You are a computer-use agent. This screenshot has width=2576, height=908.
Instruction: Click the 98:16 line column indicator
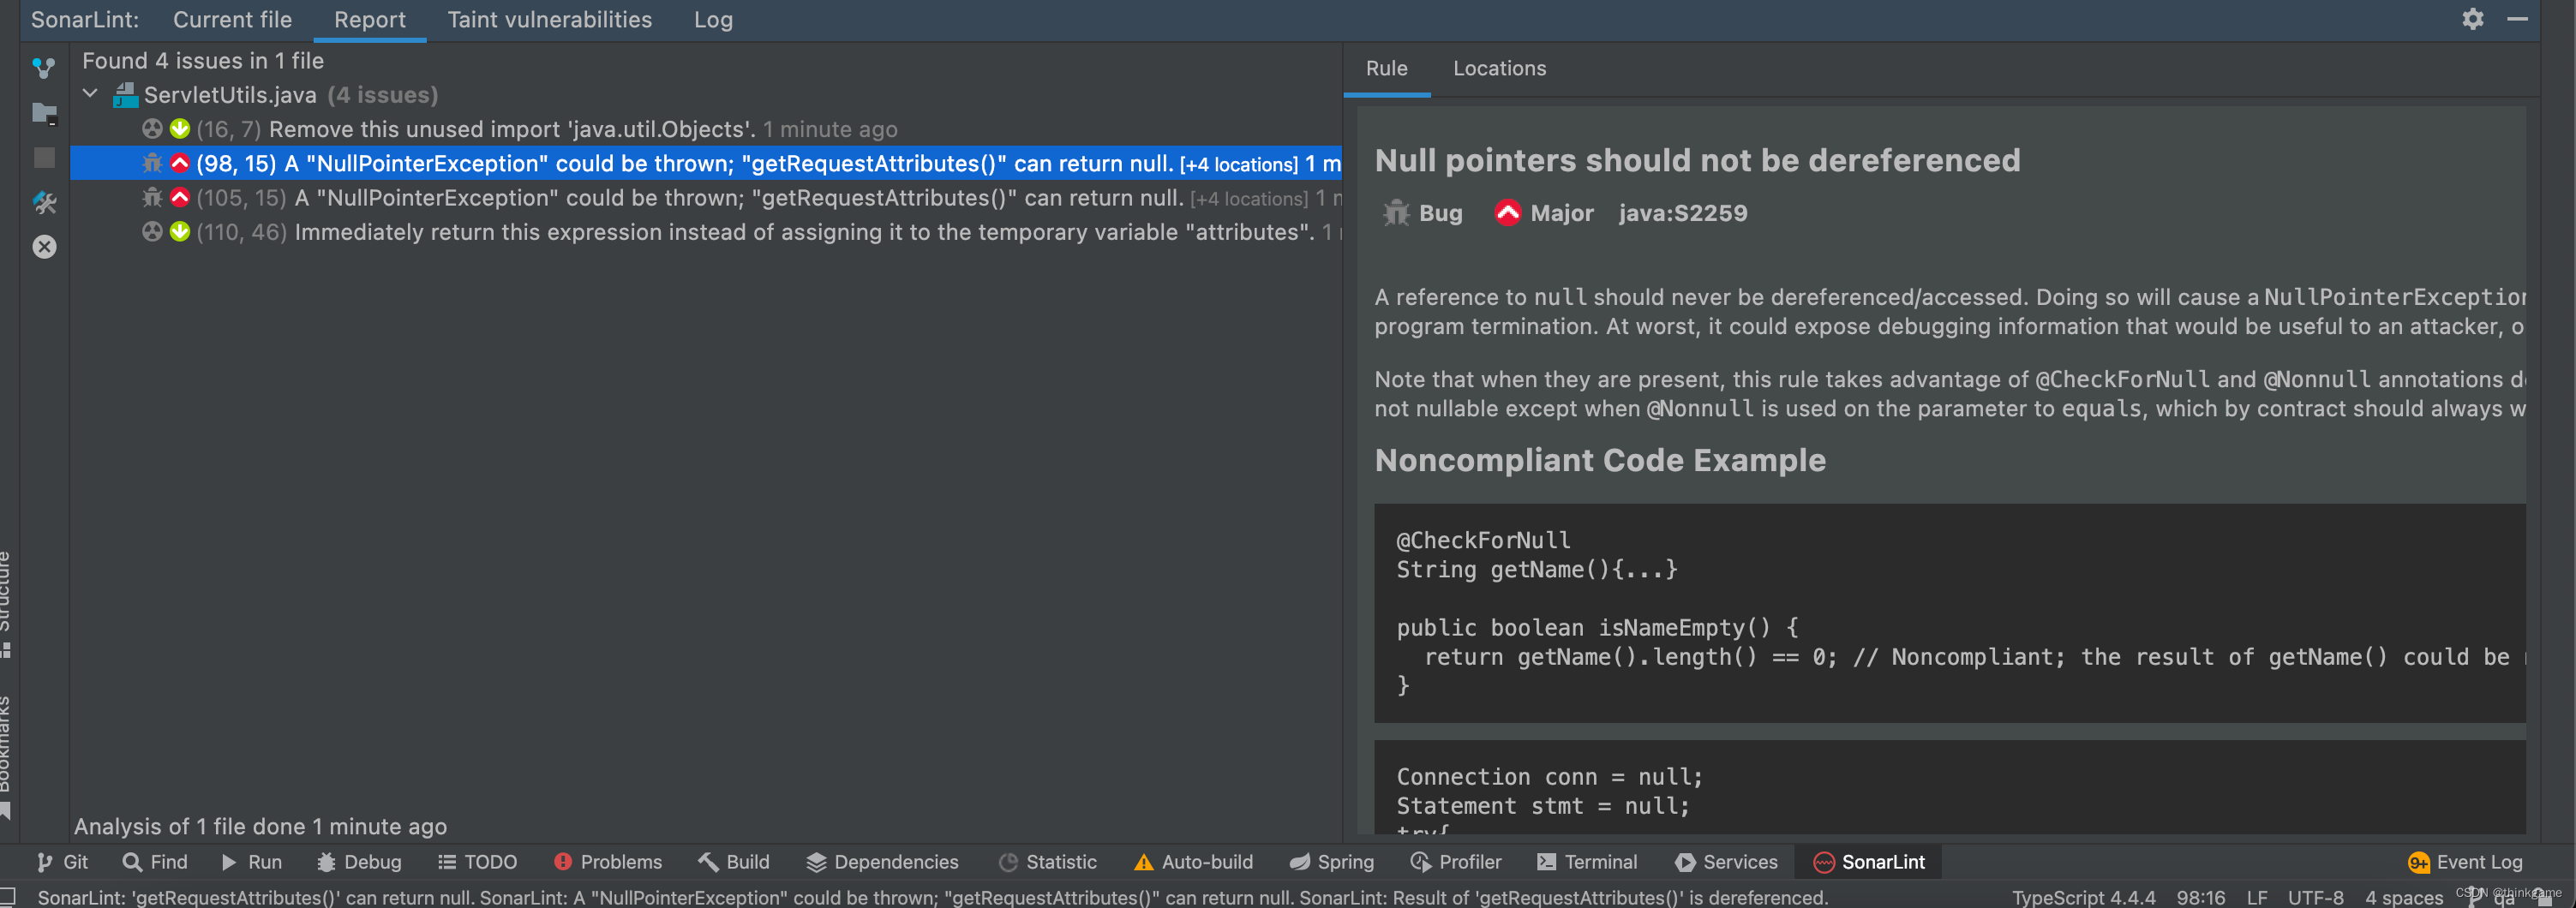click(2200, 897)
